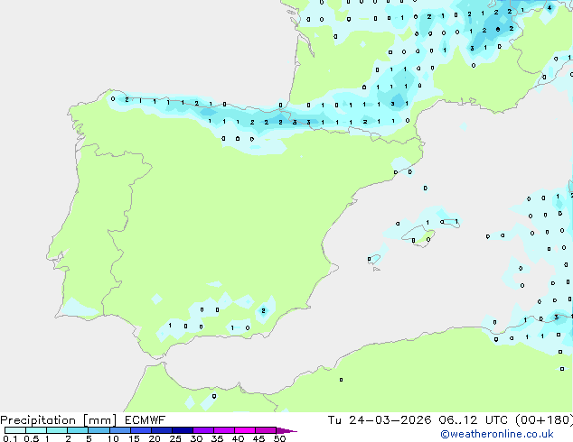Click the '(00+180)' forecast offset text

point(544,420)
